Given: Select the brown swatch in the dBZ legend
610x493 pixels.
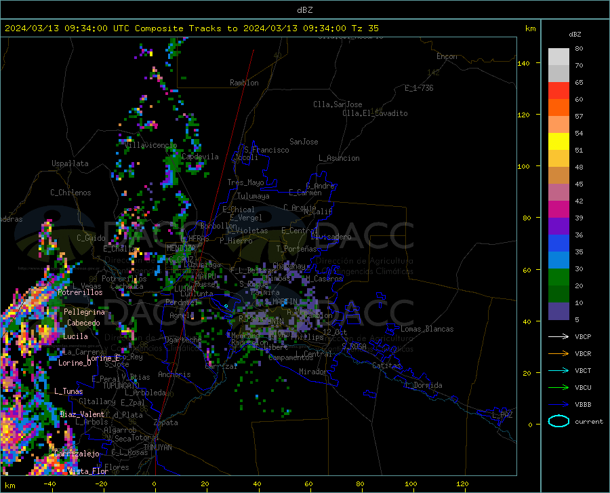Looking at the screenshot, I should (x=558, y=176).
